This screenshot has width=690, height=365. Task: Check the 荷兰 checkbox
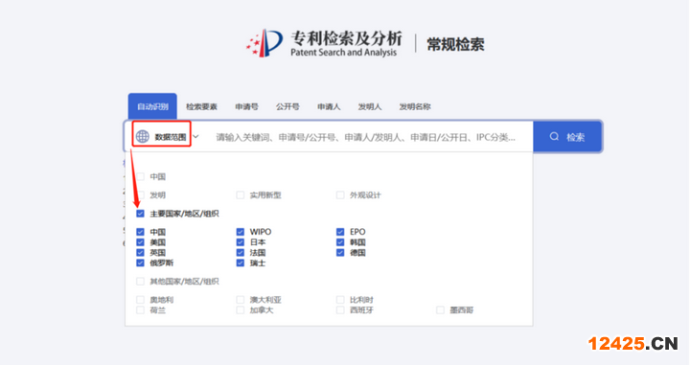[x=140, y=310]
